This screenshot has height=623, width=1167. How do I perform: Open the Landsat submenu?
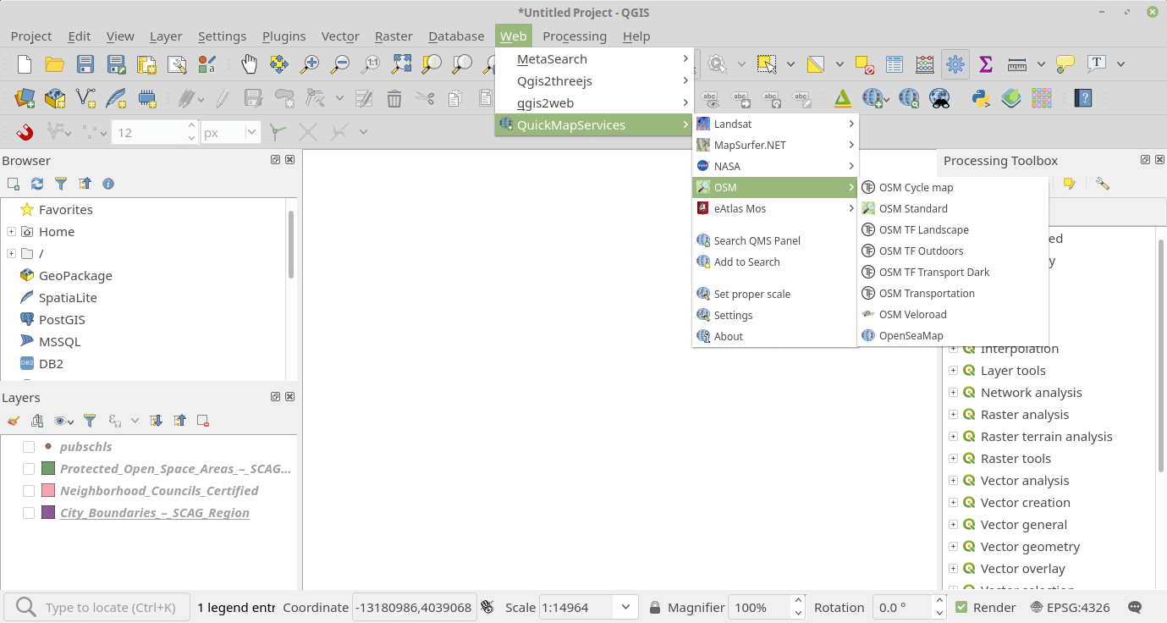point(775,124)
